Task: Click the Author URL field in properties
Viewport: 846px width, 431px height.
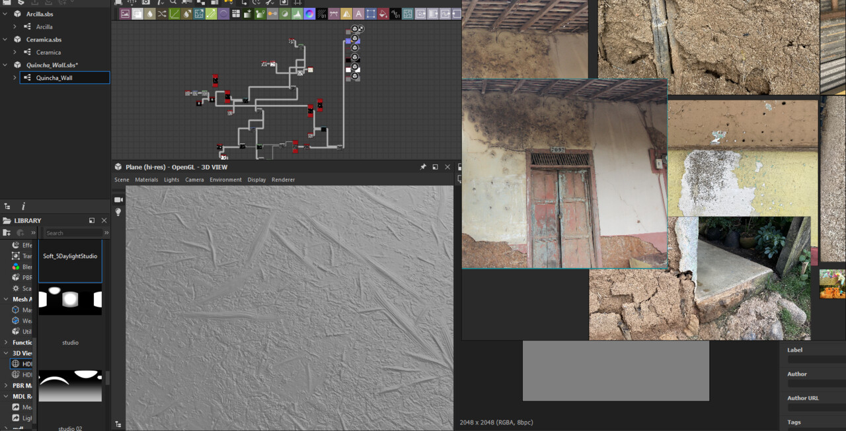Action: [x=816, y=408]
